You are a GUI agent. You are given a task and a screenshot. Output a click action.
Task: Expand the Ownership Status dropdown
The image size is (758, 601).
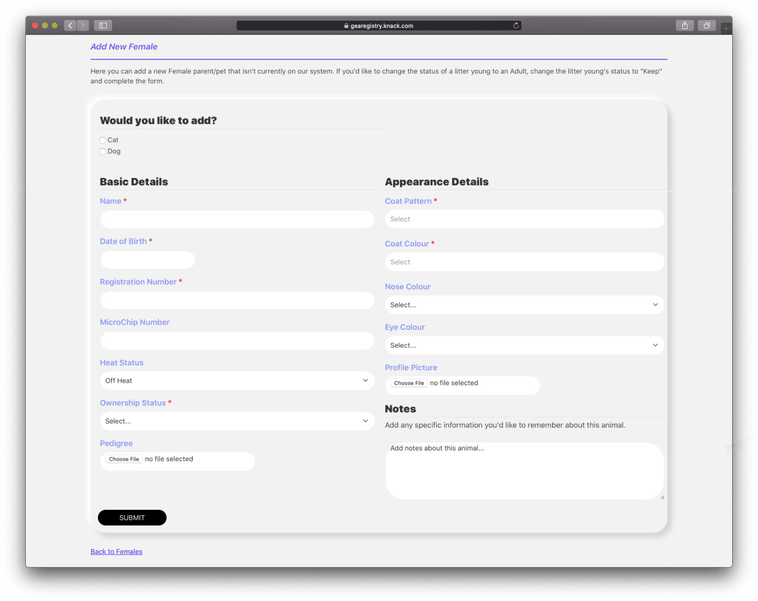tap(237, 421)
